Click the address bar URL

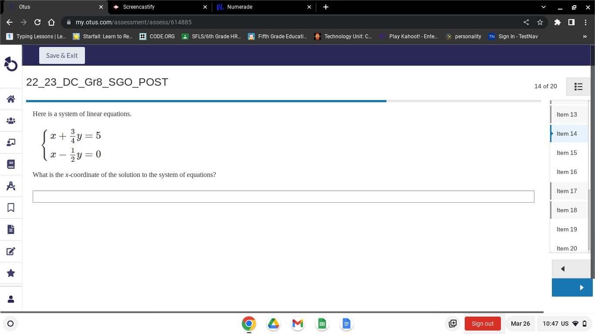pos(134,22)
